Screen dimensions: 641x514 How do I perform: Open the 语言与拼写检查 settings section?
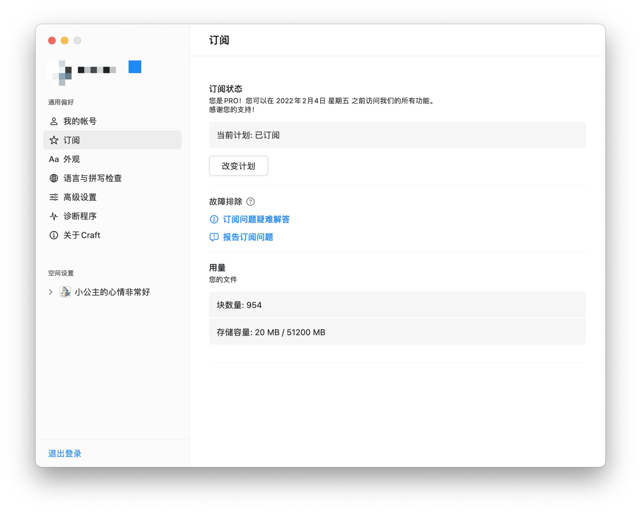click(x=93, y=178)
